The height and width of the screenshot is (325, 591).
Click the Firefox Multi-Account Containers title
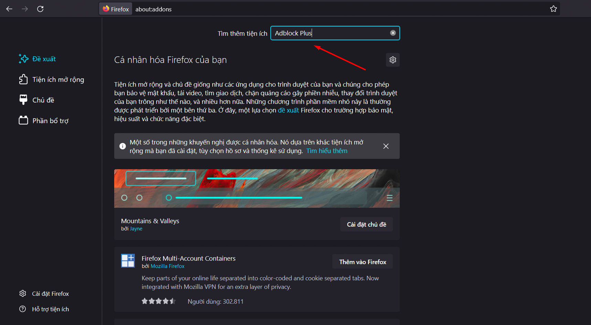tap(189, 258)
